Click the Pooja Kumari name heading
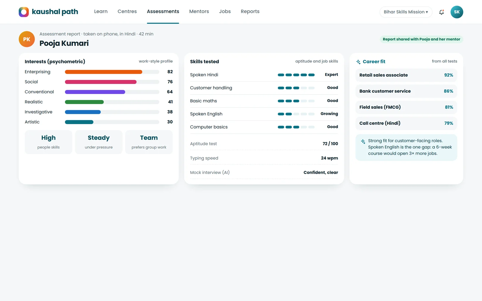Screen dimensions: 482x301 pos(64,43)
